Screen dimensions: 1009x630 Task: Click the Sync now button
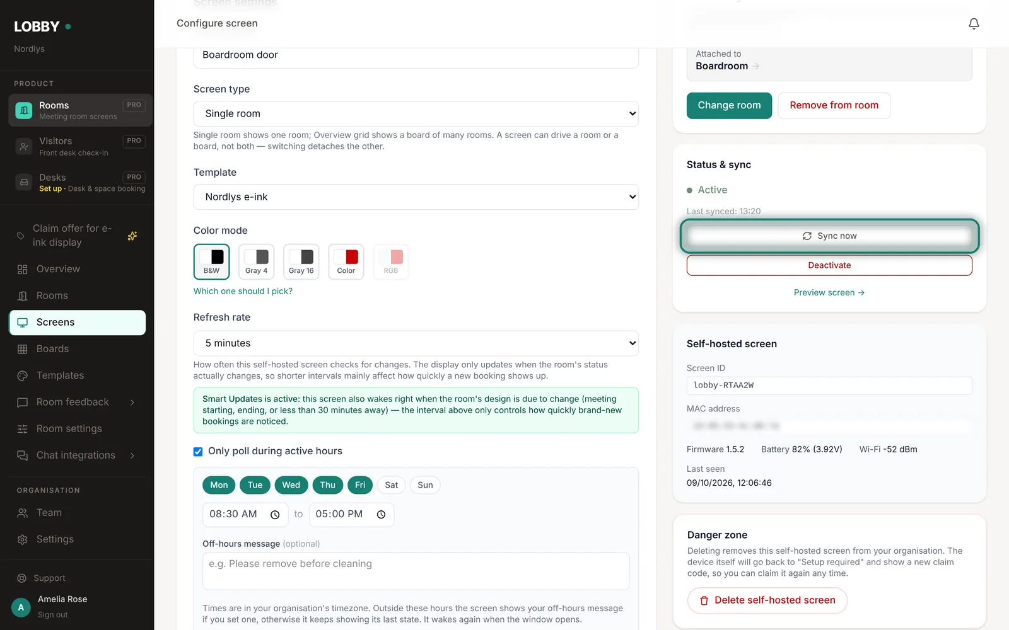coord(829,236)
